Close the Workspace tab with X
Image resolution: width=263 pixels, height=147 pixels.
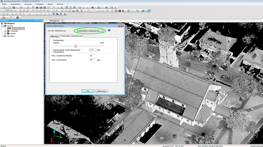tap(62, 21)
